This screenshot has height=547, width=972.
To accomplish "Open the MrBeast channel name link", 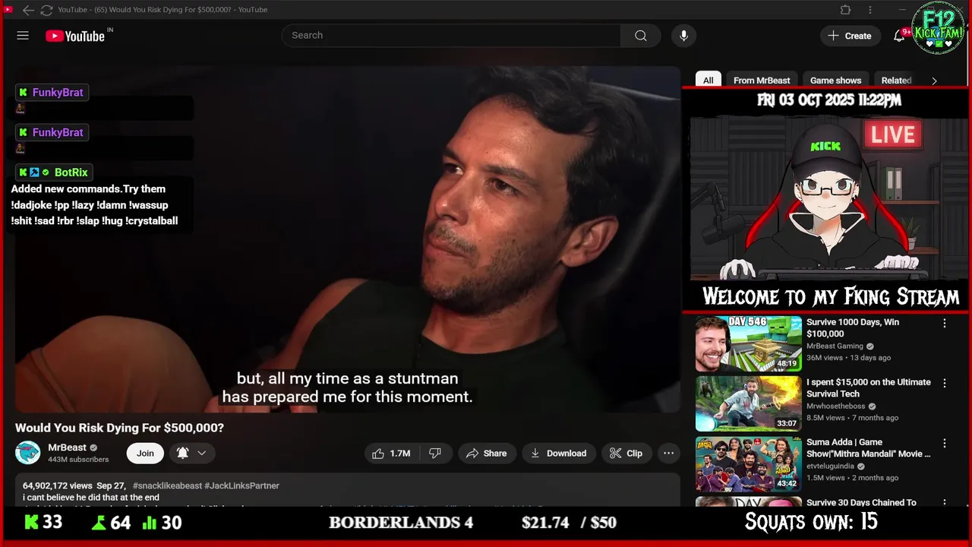I will pos(67,447).
